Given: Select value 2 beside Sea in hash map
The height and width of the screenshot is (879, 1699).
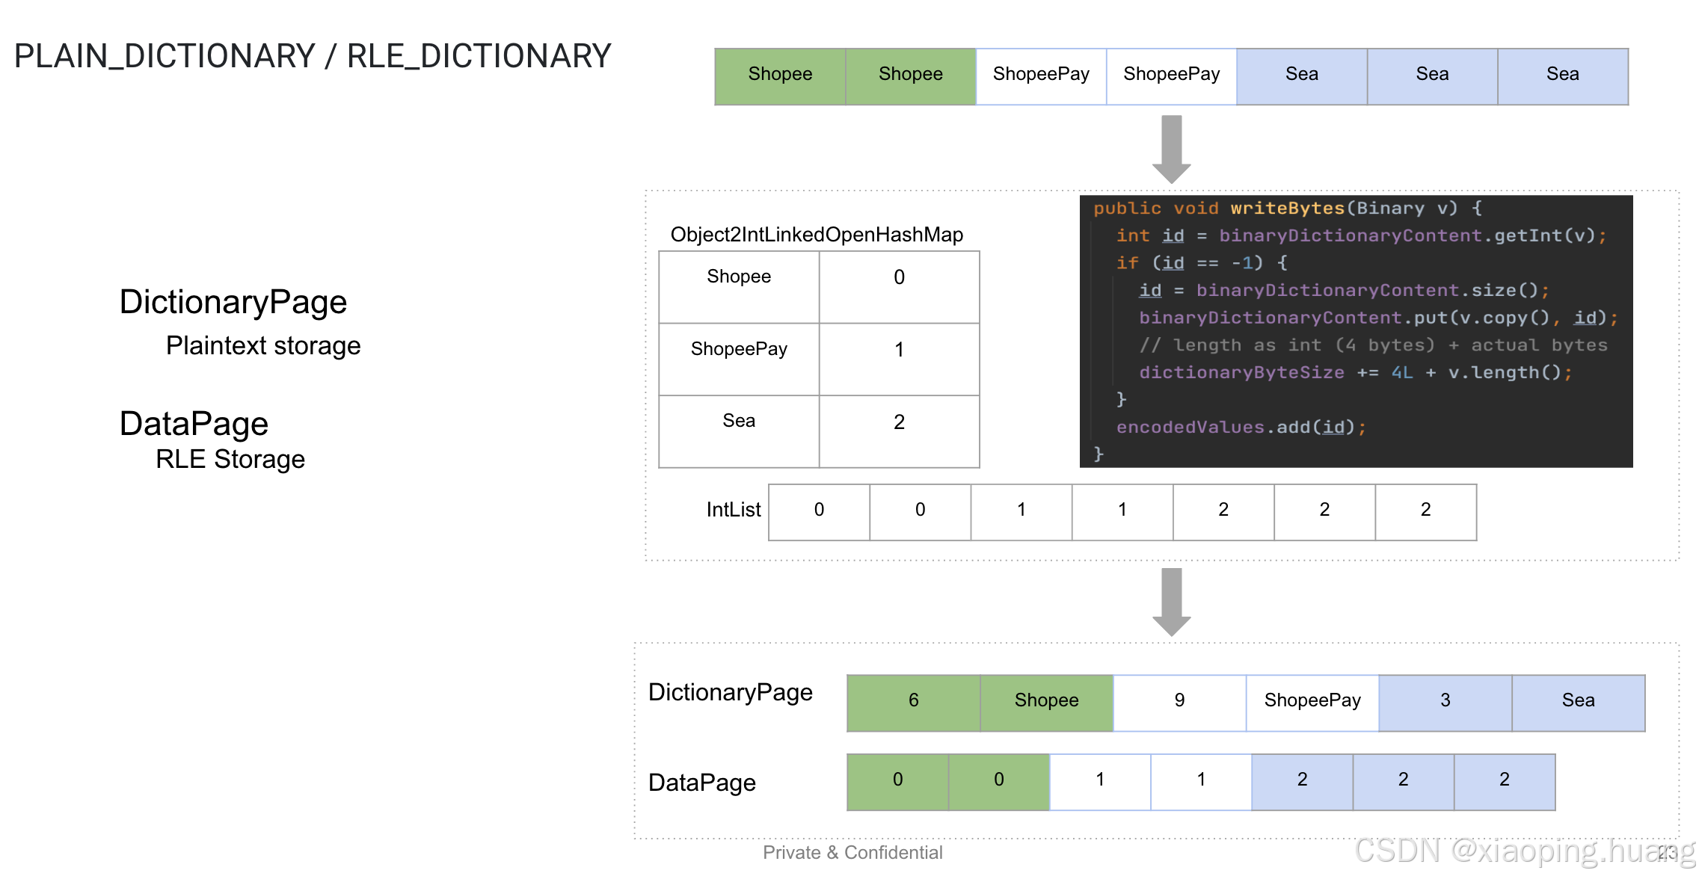Looking at the screenshot, I should (x=899, y=422).
